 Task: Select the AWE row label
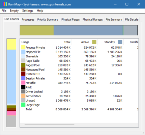coord(29,87)
